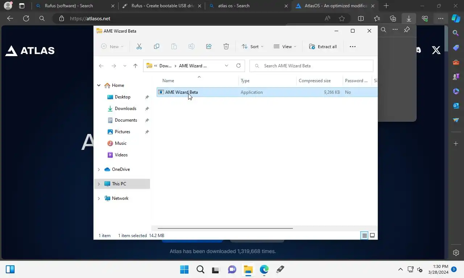
Task: Open the Sort dropdown in Explorer
Action: click(252, 46)
